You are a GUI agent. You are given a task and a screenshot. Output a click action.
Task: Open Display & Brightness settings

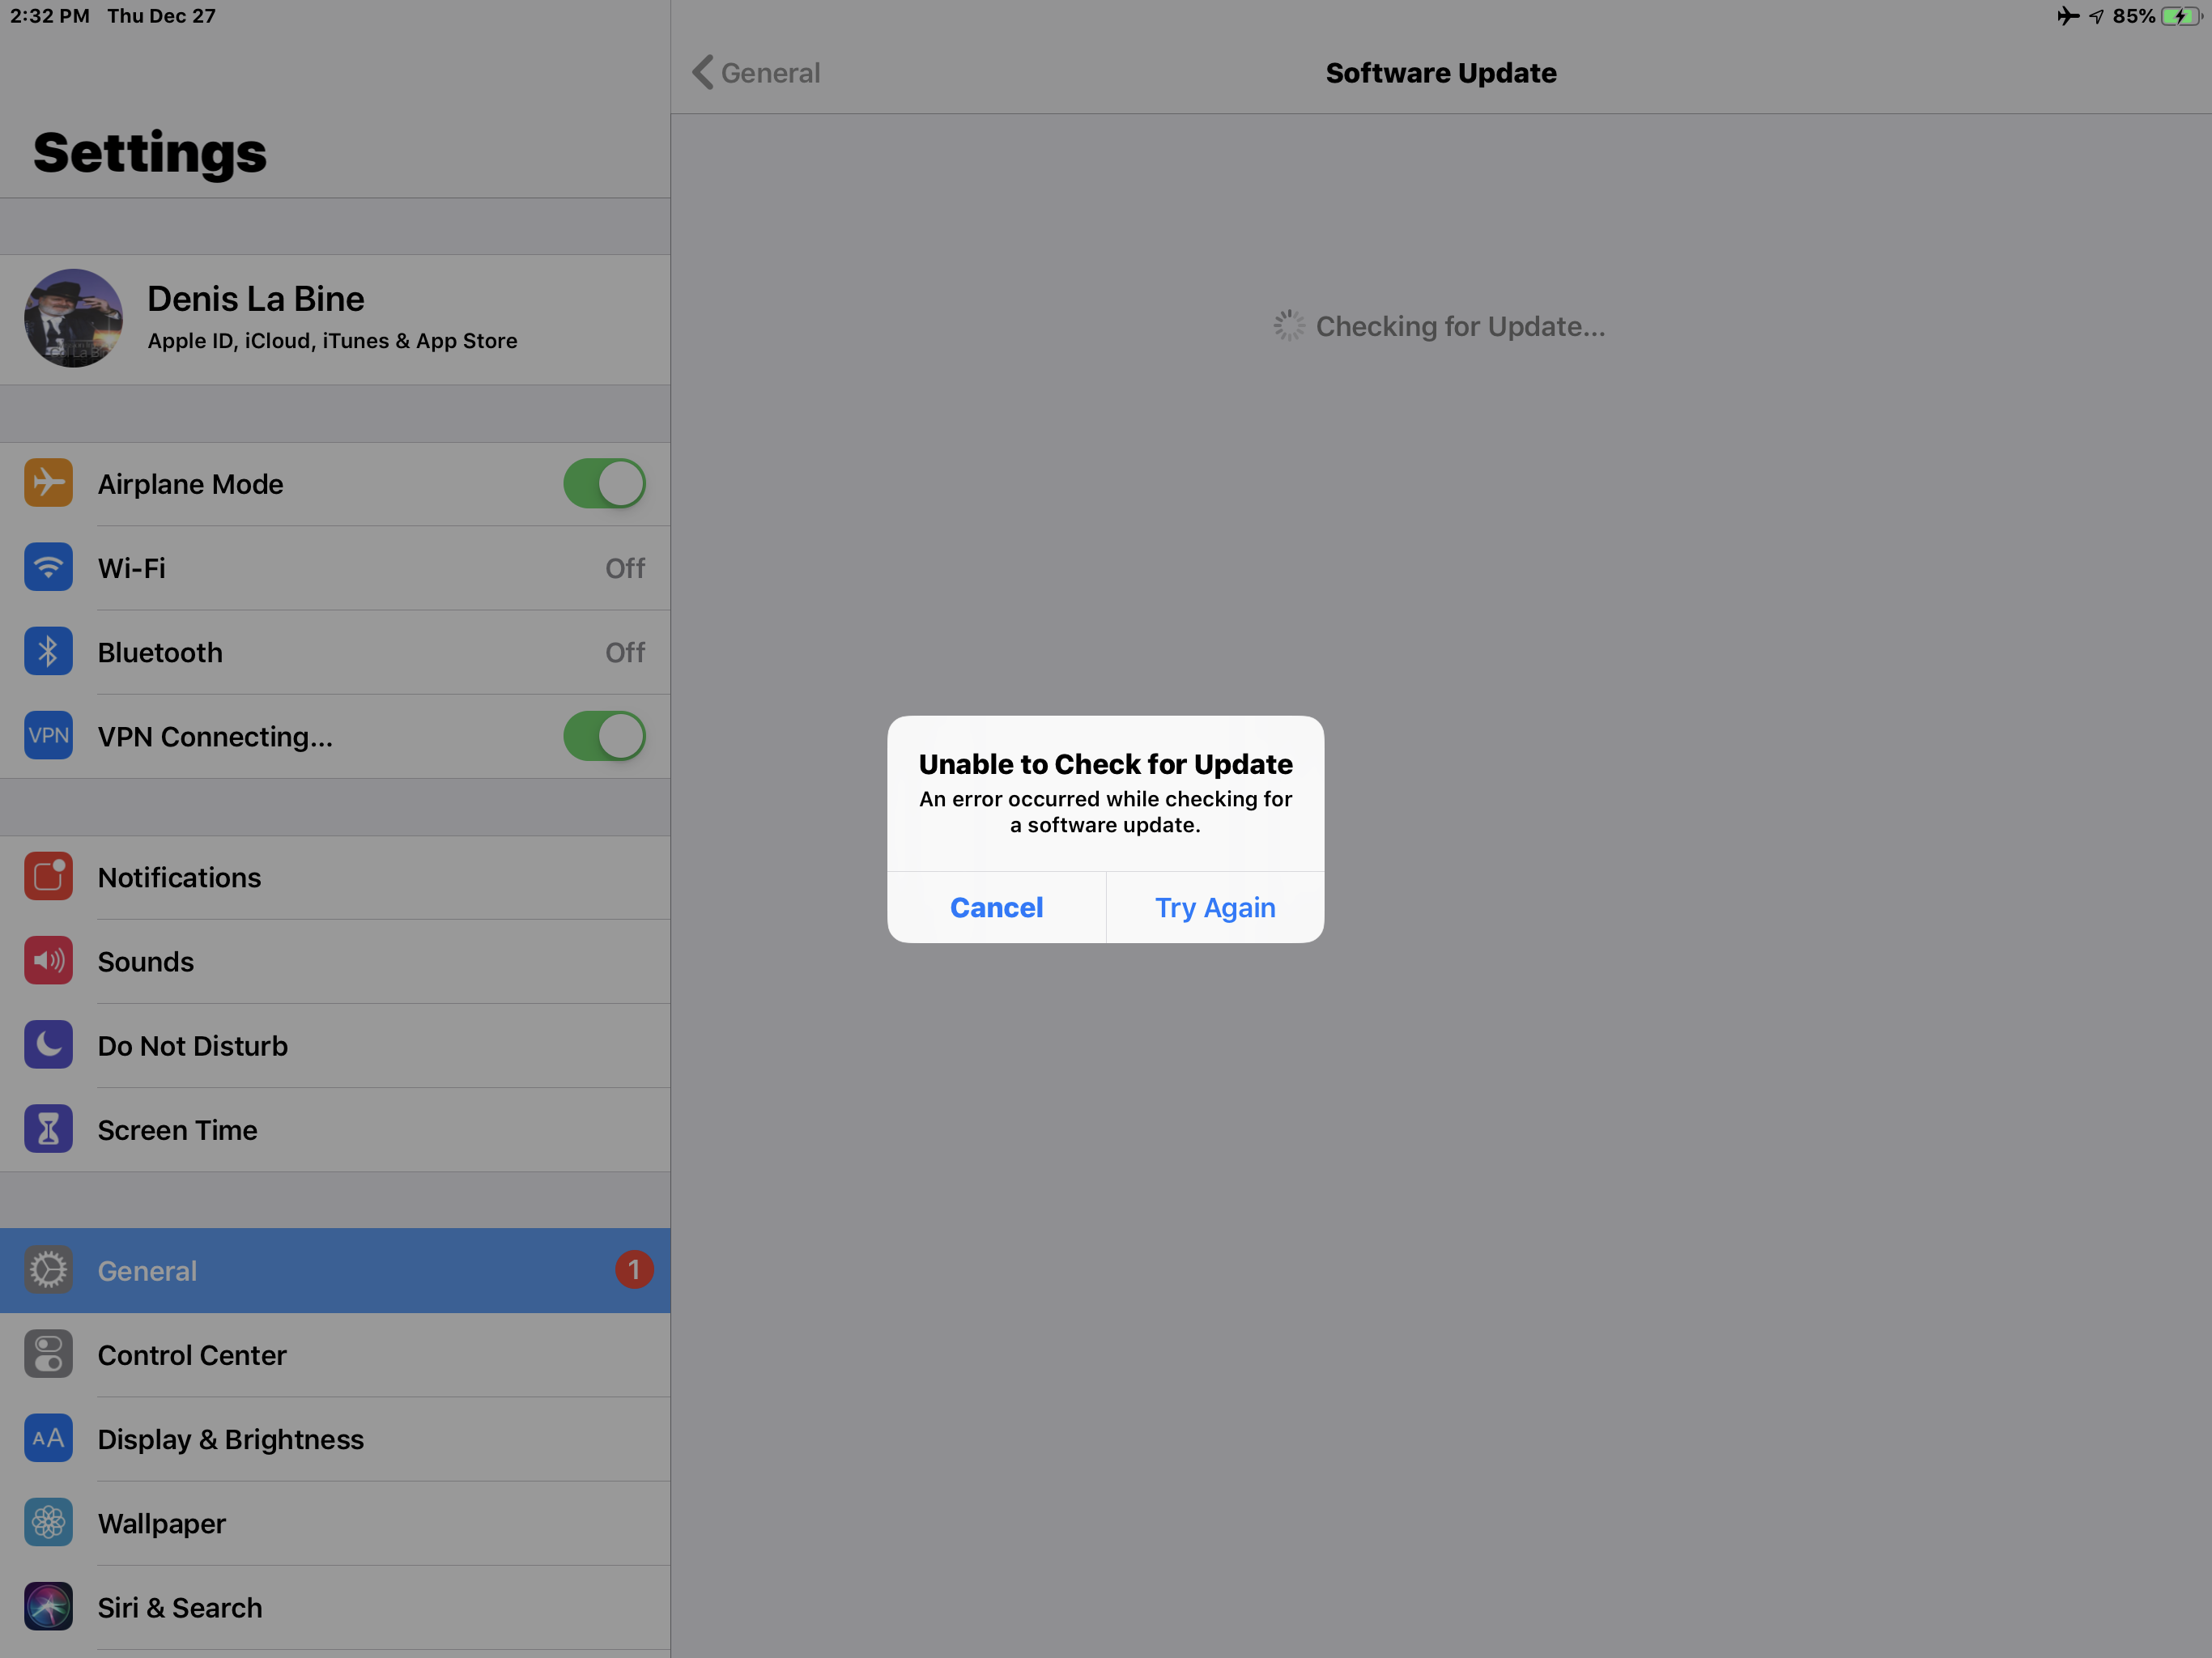click(x=231, y=1439)
